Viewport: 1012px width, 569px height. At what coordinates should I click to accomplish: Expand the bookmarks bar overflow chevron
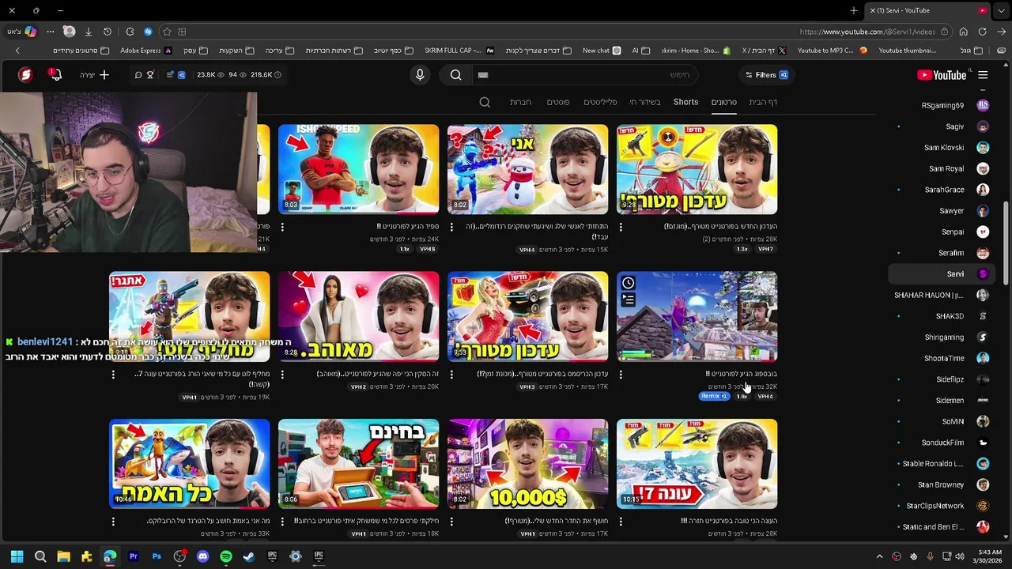click(17, 51)
